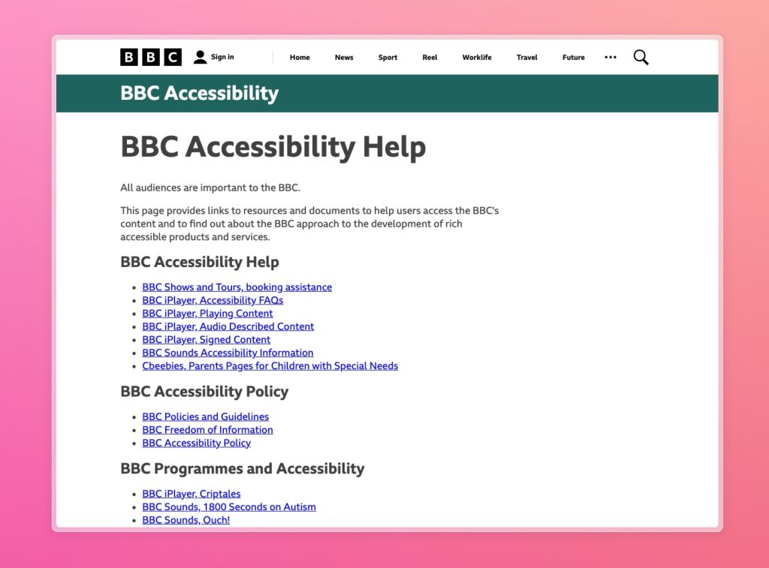Go to Home in navigation
769x568 pixels.
(x=300, y=57)
